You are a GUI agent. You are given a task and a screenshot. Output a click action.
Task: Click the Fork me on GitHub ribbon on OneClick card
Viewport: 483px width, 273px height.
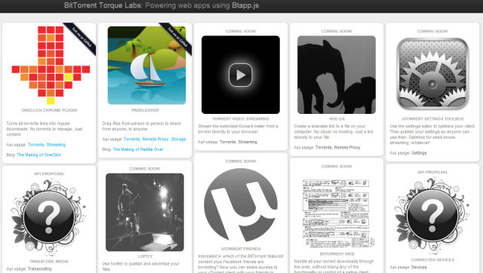click(x=82, y=38)
